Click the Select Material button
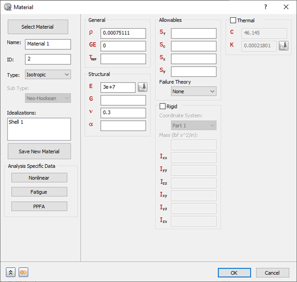Viewport: 297px width, 282px height. [38, 27]
